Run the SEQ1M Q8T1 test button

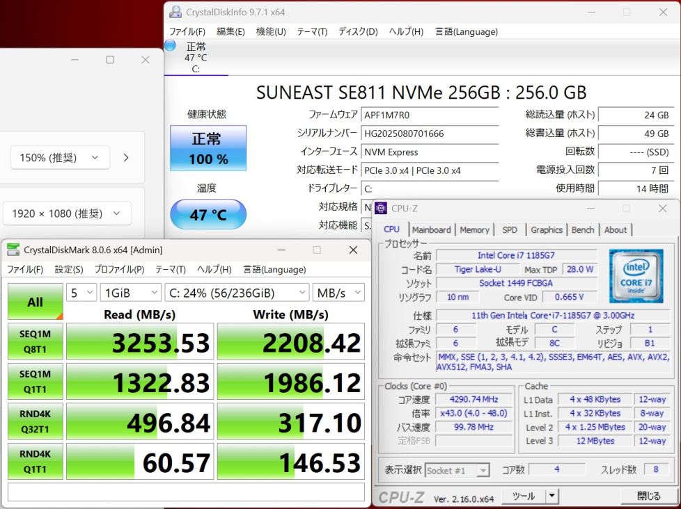click(35, 341)
